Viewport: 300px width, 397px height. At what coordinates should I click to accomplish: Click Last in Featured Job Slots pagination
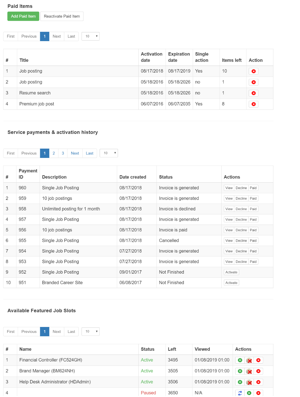pos(71,331)
